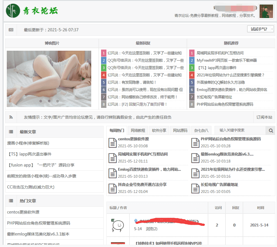Click the 订阅本站 subscribe button
277x247 pixels.
264,117
